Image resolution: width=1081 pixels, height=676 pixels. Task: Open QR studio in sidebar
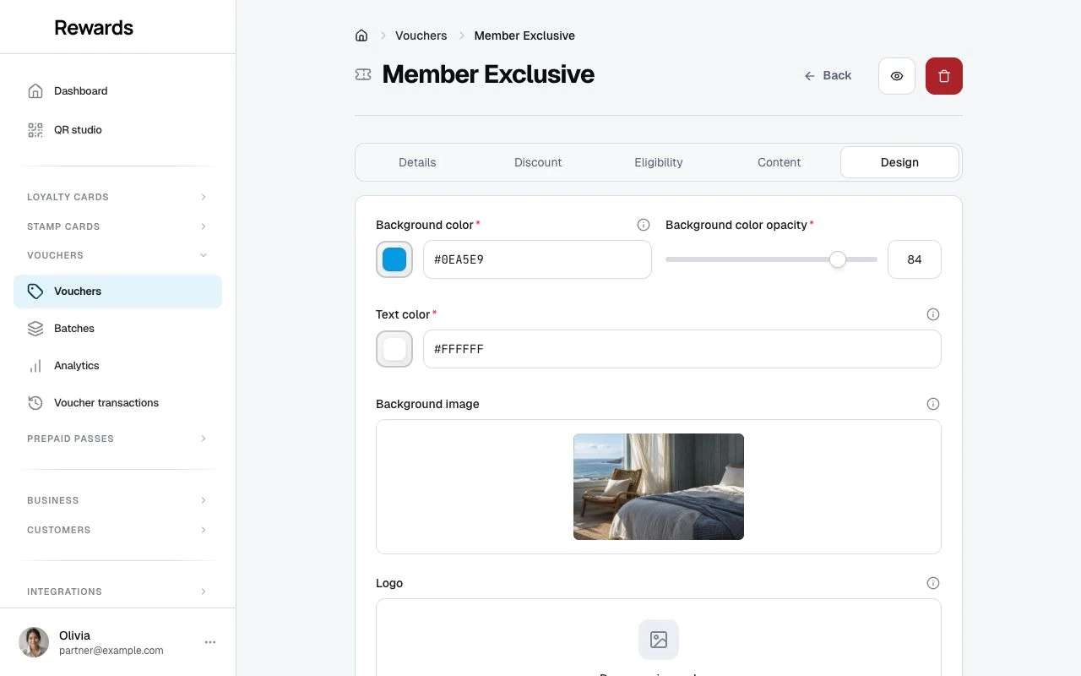(118, 130)
